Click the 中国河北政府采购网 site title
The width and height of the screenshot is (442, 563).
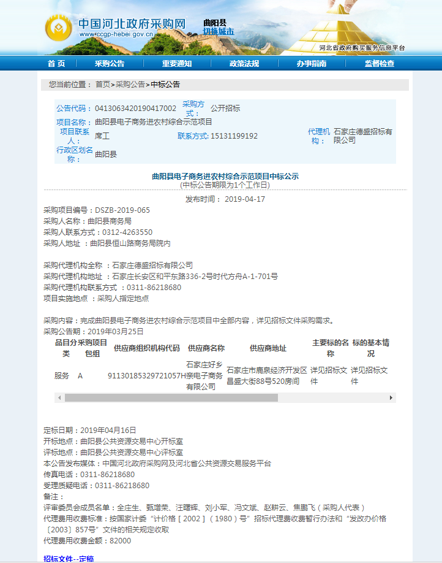click(131, 23)
